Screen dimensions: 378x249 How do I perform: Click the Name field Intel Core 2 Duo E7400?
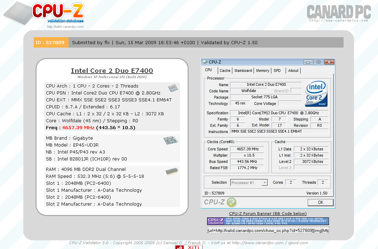coord(266,84)
